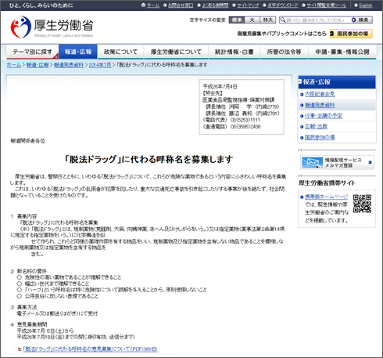The image size is (383, 358).
Task: Open 国民参加の場 sidebar link
Action: [320, 137]
